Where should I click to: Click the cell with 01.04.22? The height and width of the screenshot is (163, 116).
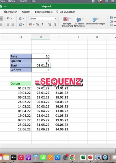click(x=21, y=111)
